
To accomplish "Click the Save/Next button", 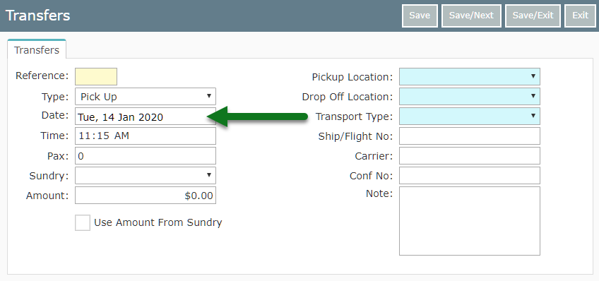I will (471, 16).
